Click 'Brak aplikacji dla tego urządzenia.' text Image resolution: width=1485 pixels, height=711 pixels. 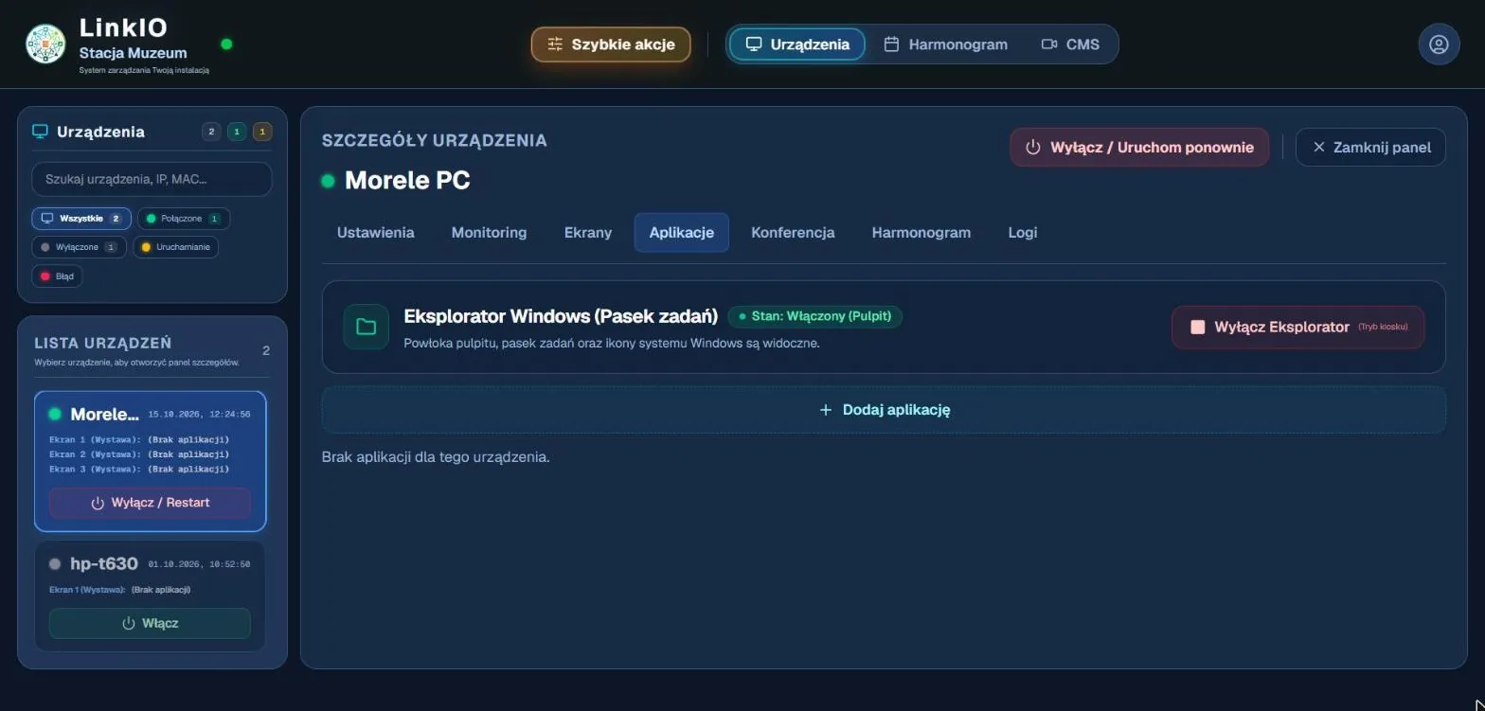(436, 456)
